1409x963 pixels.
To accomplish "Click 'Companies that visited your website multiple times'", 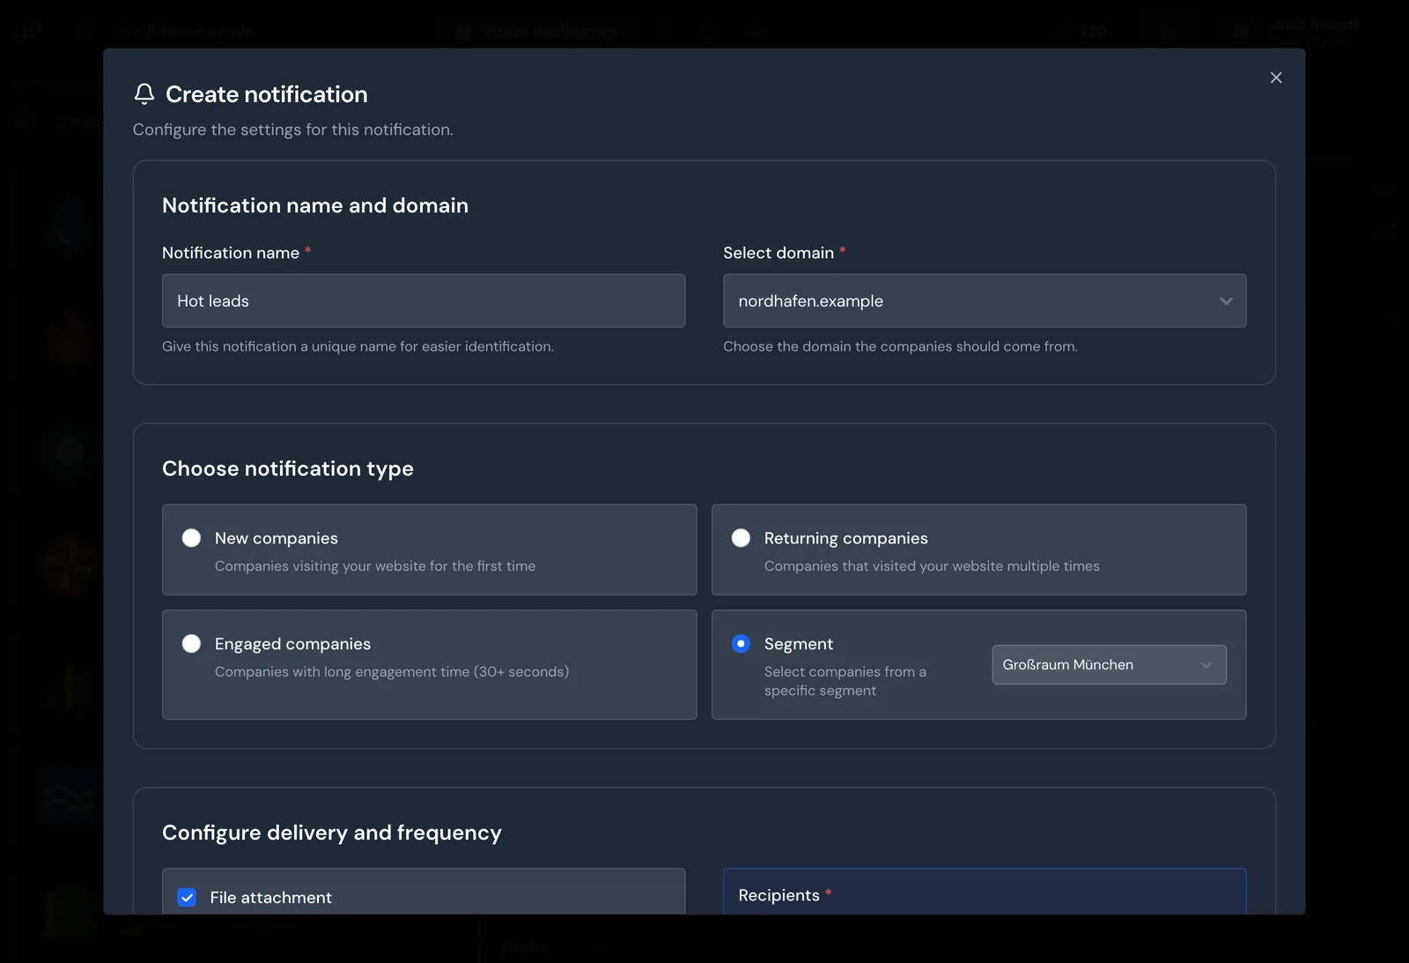I will pyautogui.click(x=932, y=566).
